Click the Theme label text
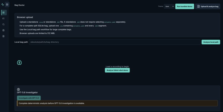 160,6
